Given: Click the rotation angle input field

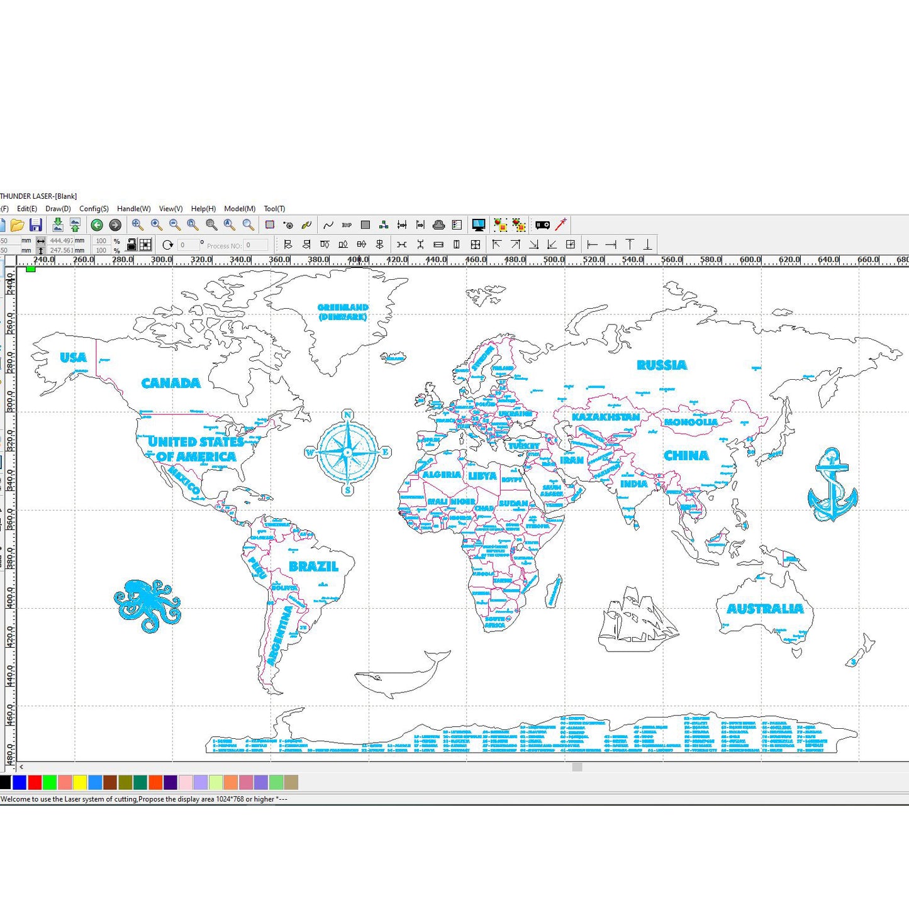Looking at the screenshot, I should tap(188, 245).
